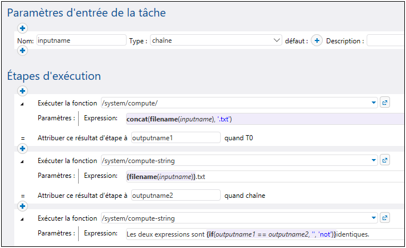Open the first /system/compute-string function link icon
The height and width of the screenshot is (248, 406).
coord(385,160)
